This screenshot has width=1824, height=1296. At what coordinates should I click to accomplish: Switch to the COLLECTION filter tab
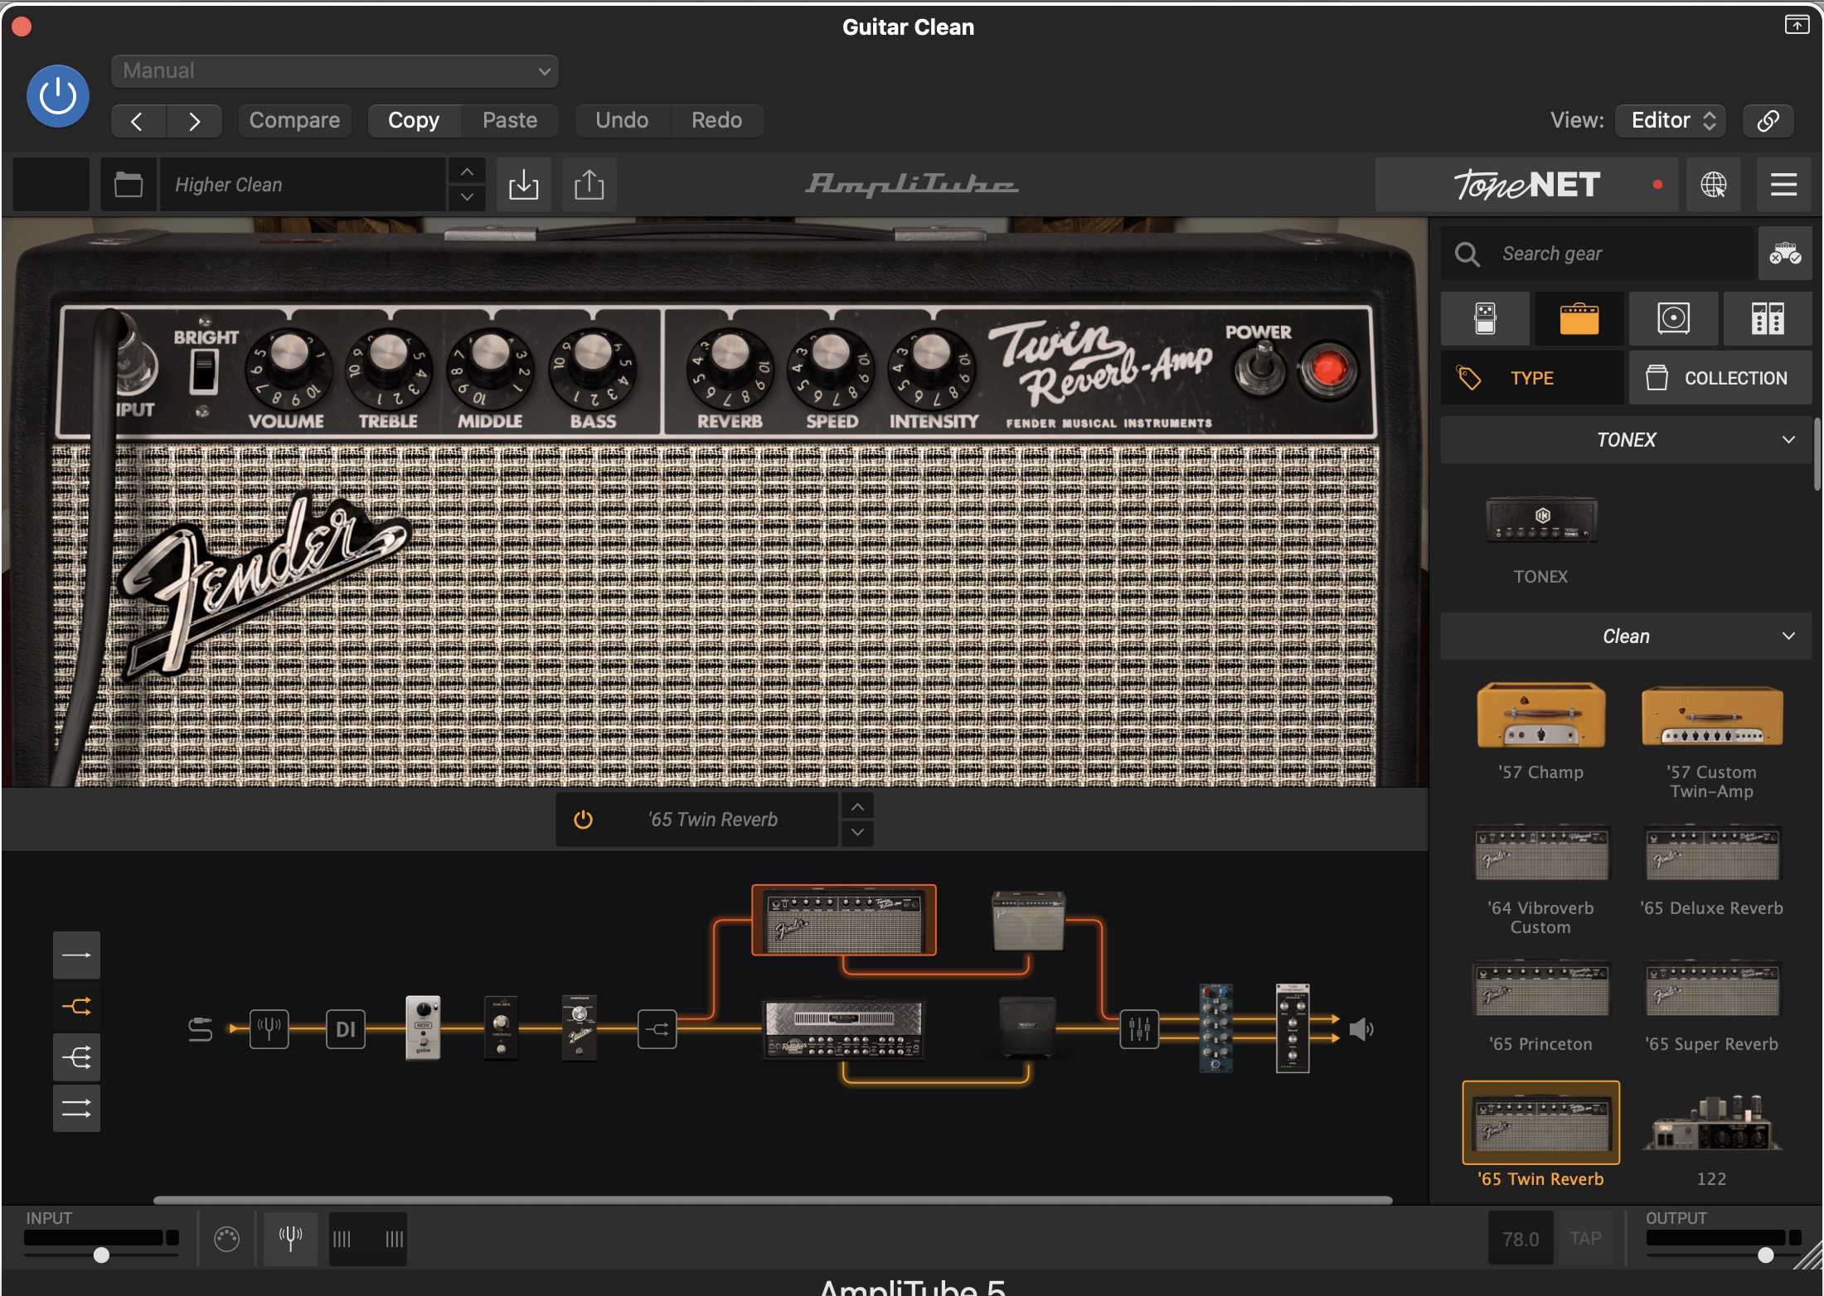tap(1720, 378)
